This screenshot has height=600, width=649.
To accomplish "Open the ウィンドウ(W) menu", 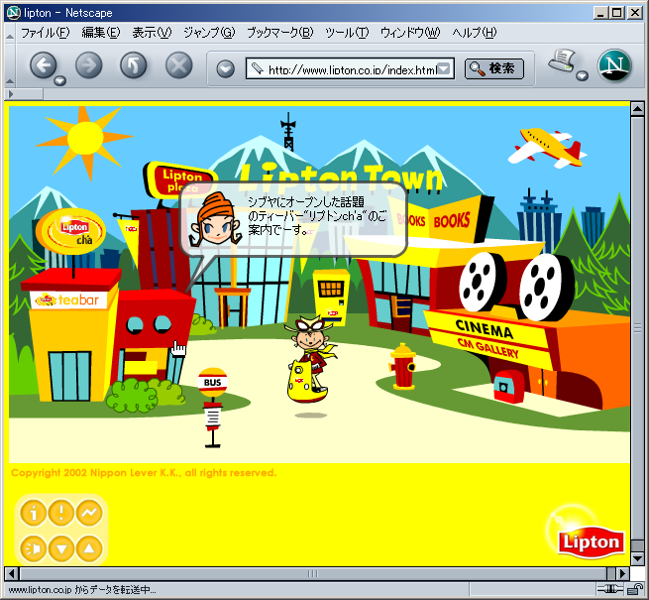I will click(410, 33).
